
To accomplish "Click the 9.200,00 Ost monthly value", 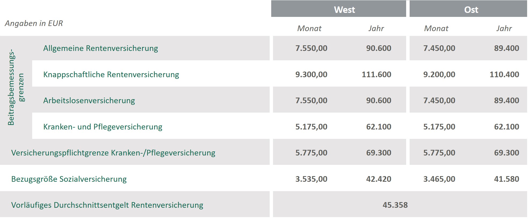I will pyautogui.click(x=439, y=75).
